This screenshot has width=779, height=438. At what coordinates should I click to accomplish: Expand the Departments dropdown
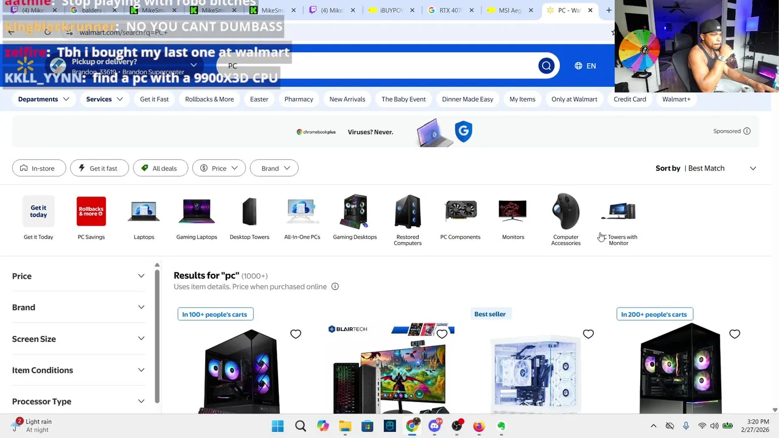click(x=44, y=99)
